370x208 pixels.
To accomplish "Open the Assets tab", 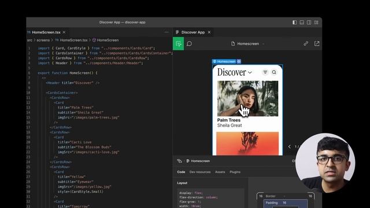I will (x=220, y=172).
